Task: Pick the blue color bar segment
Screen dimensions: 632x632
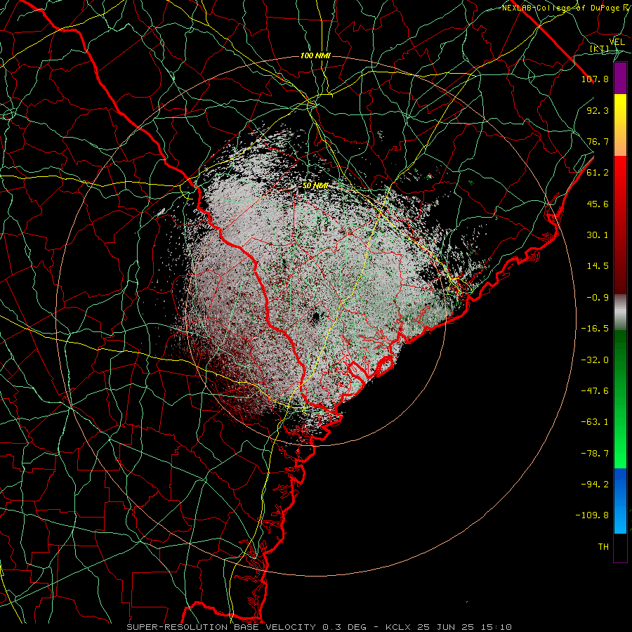Action: tap(620, 501)
